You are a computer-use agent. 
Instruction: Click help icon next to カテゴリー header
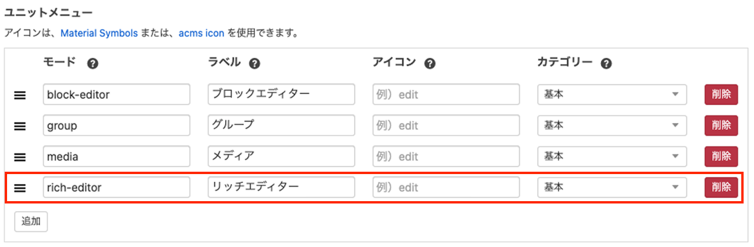(x=606, y=64)
